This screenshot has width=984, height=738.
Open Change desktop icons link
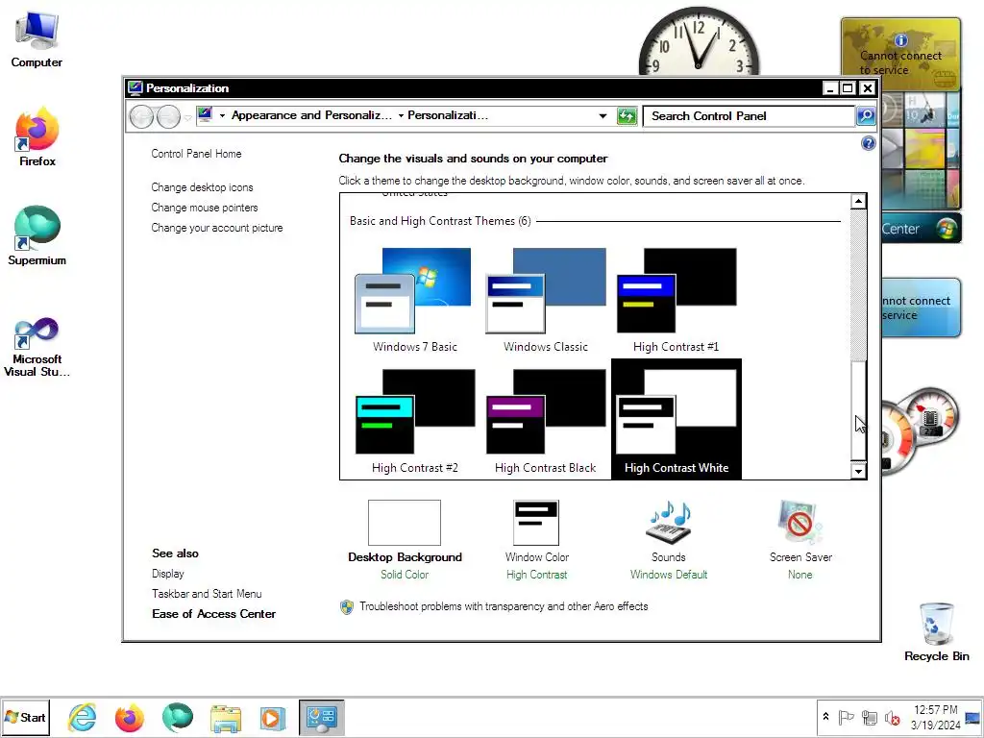coord(202,187)
